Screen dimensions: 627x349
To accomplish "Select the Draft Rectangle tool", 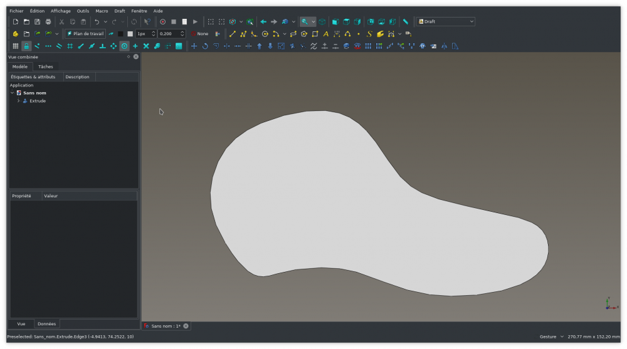I will (315, 34).
